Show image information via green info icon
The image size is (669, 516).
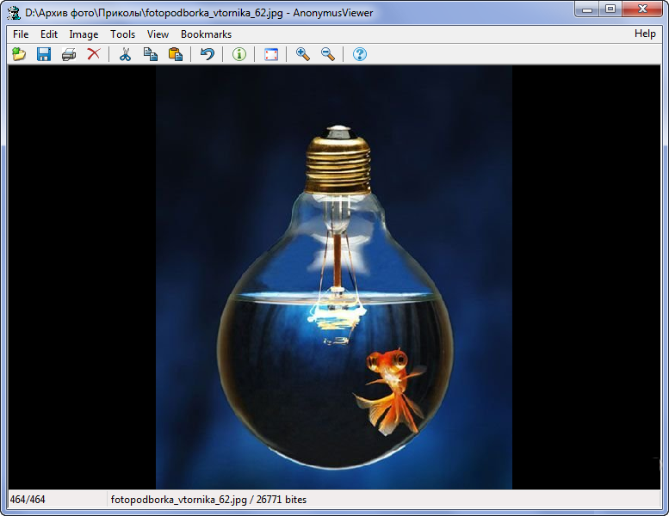[239, 54]
